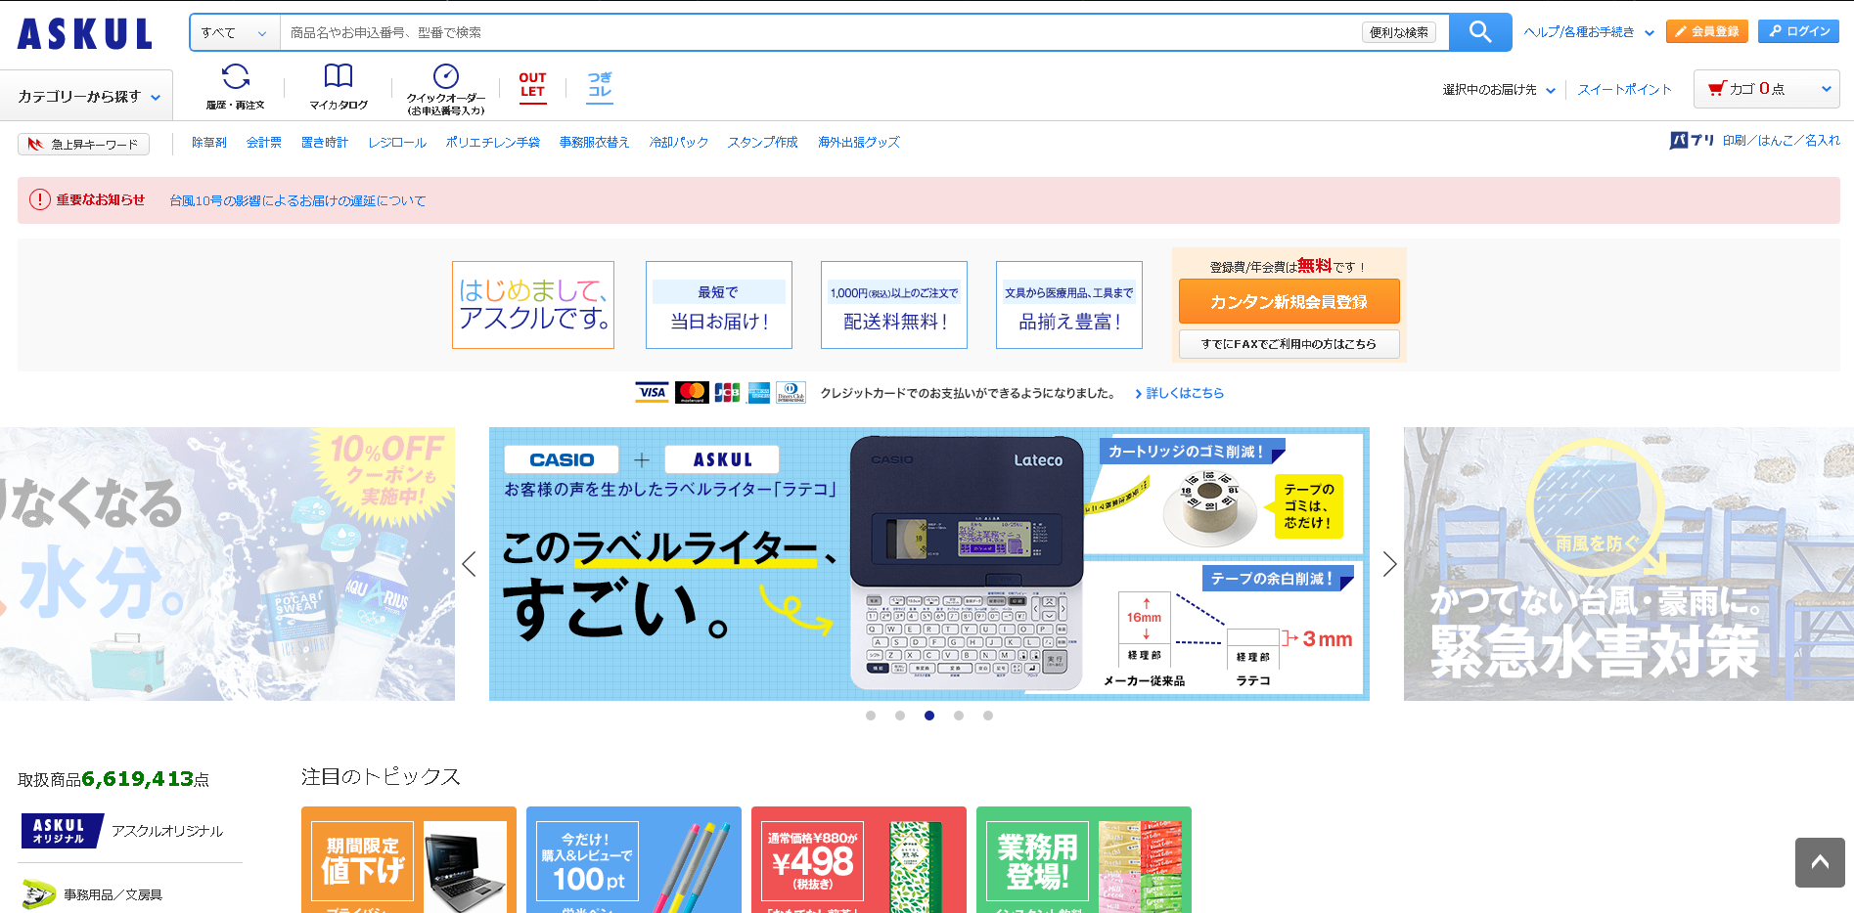Viewport: 1854px width, 913px height.
Task: Click keyword link 海外出張グッズ
Action: pyautogui.click(x=859, y=142)
